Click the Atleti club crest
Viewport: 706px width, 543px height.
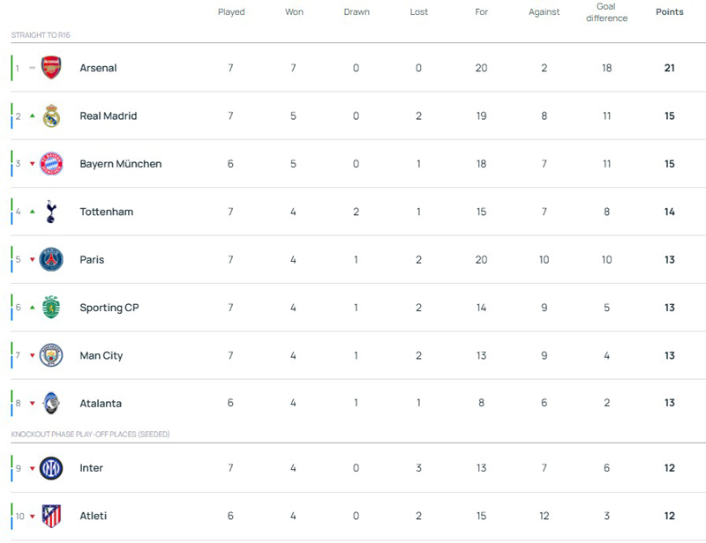point(51,517)
